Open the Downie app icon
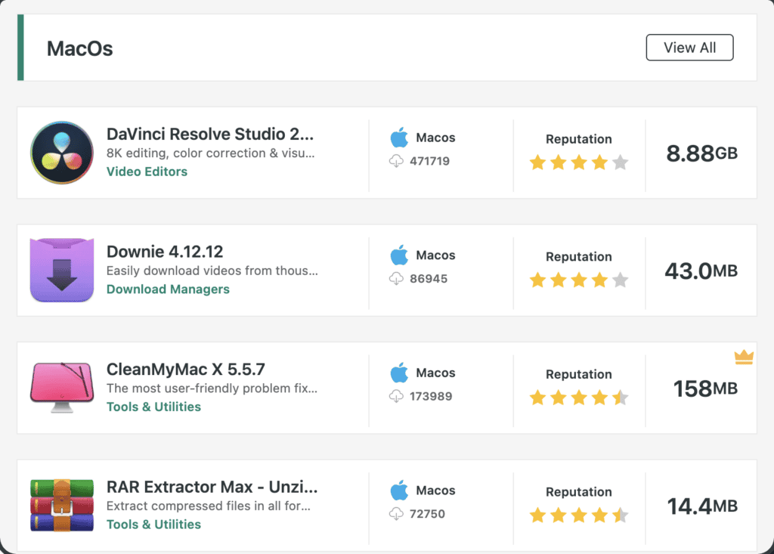Screen dimensions: 774x554 coord(62,270)
